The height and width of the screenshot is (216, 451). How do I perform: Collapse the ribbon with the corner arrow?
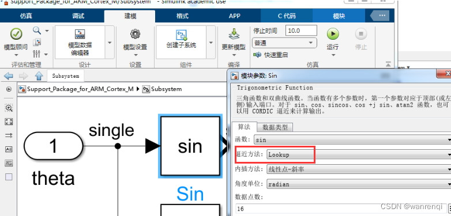[x=388, y=64]
